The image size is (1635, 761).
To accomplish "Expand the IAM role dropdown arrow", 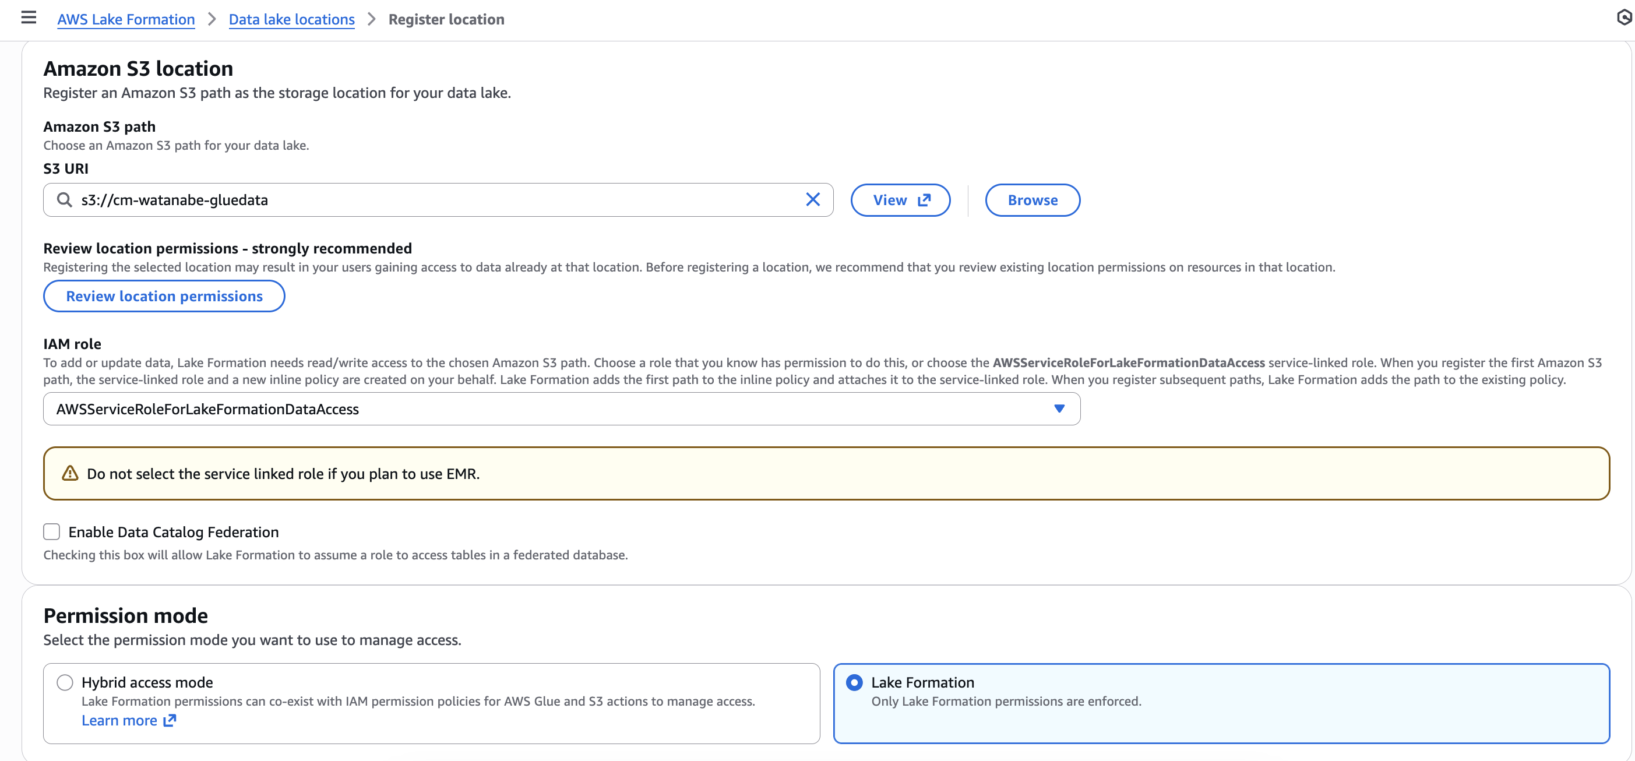I will [1059, 408].
